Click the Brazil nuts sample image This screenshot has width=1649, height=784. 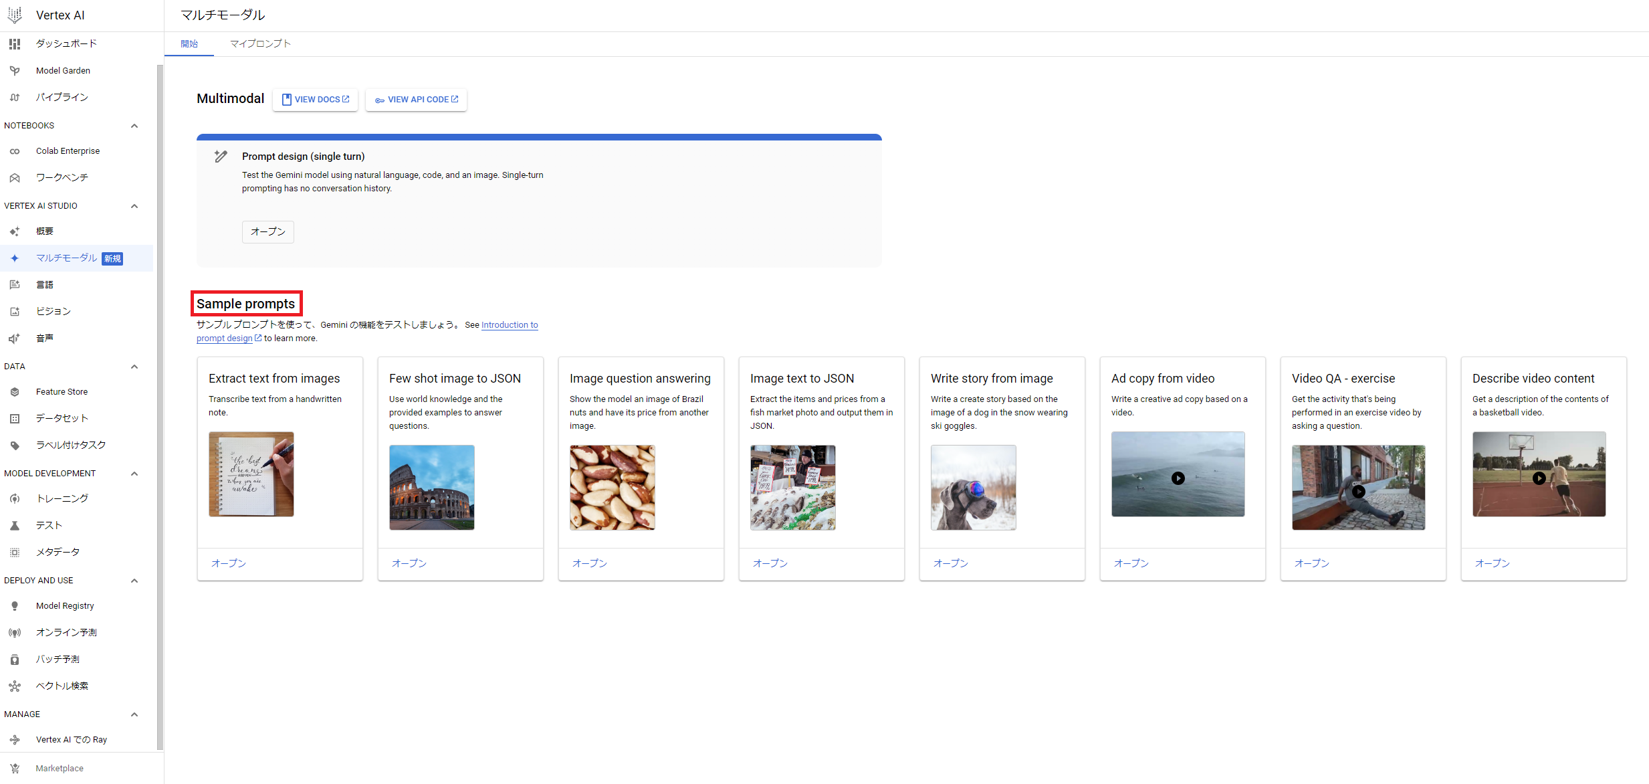pyautogui.click(x=612, y=487)
